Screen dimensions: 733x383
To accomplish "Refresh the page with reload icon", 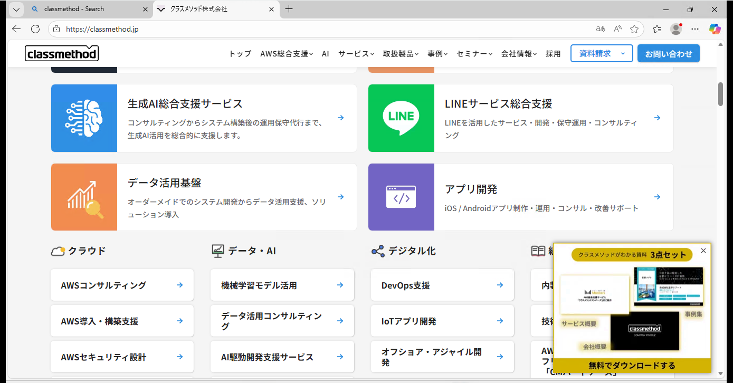I will point(35,29).
